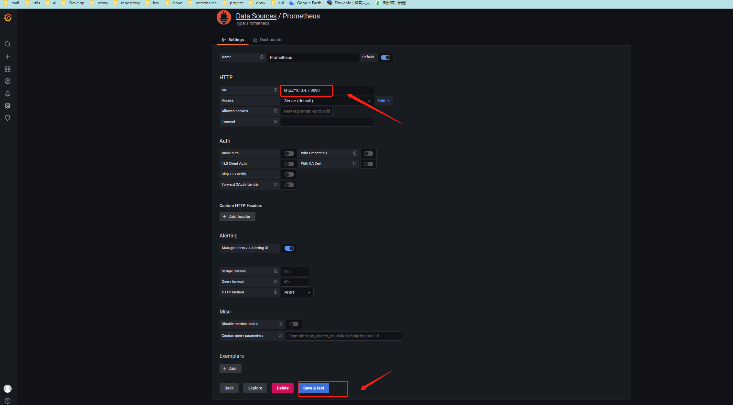Image resolution: width=733 pixels, height=405 pixels.
Task: Focus the Scrape interval input
Action: [x=295, y=272]
